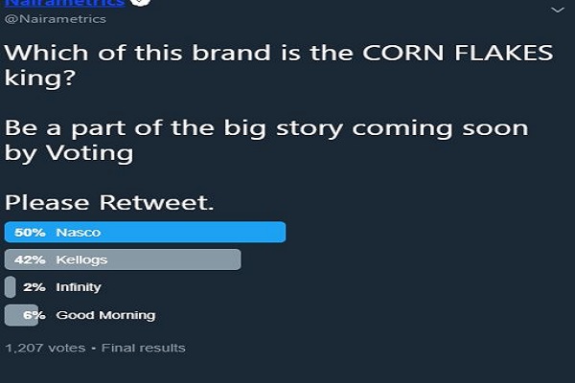
Task: Click the Final results text
Action: pyautogui.click(x=144, y=348)
